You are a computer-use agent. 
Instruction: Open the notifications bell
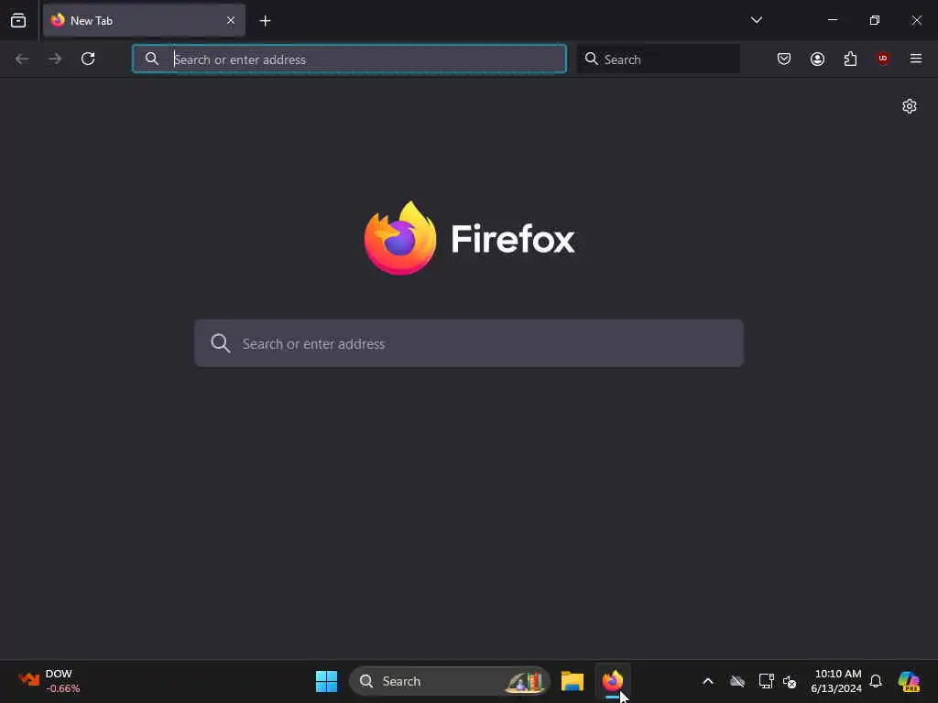876,681
